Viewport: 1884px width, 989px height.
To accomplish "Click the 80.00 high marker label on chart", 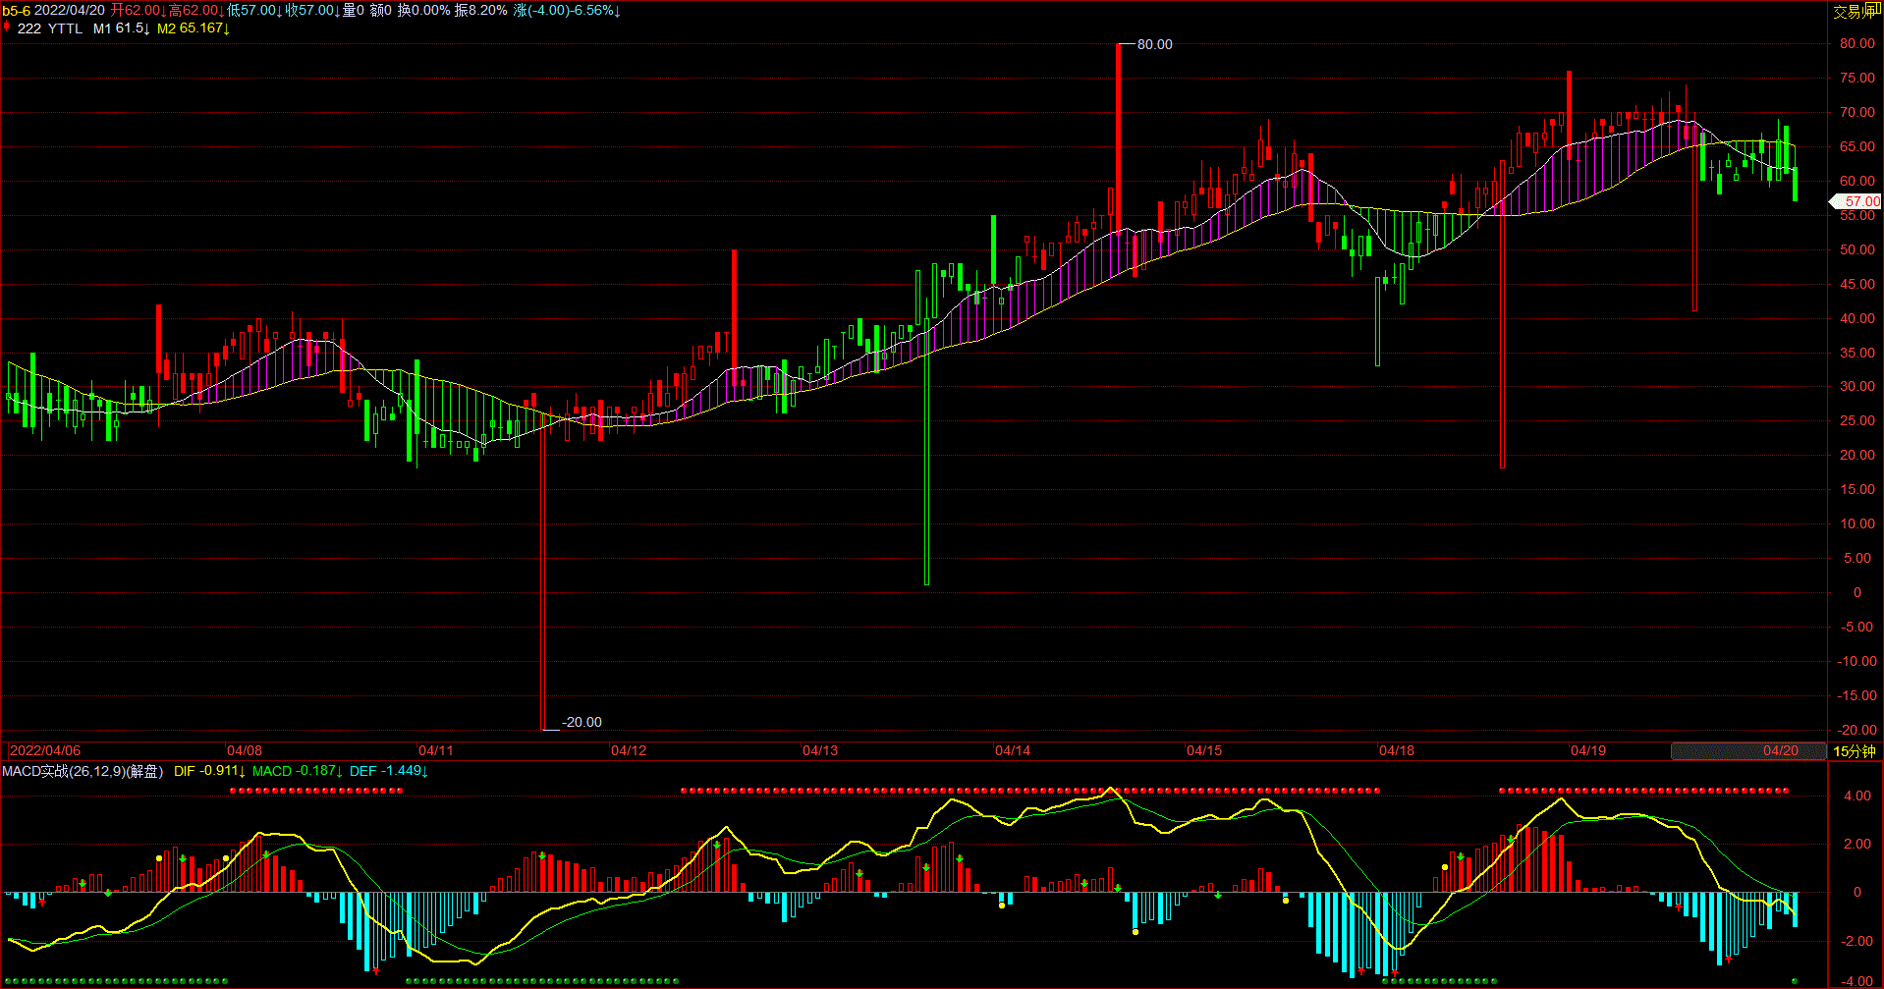I will [x=1155, y=44].
